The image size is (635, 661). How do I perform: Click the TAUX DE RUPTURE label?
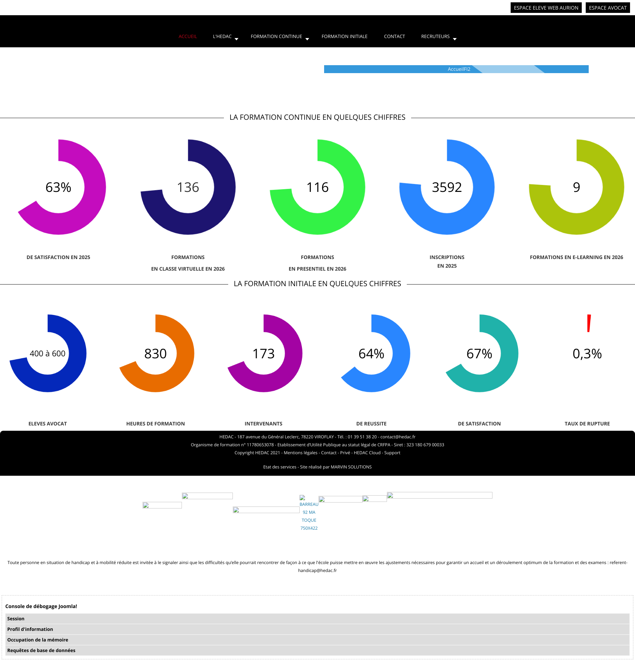[x=587, y=423]
